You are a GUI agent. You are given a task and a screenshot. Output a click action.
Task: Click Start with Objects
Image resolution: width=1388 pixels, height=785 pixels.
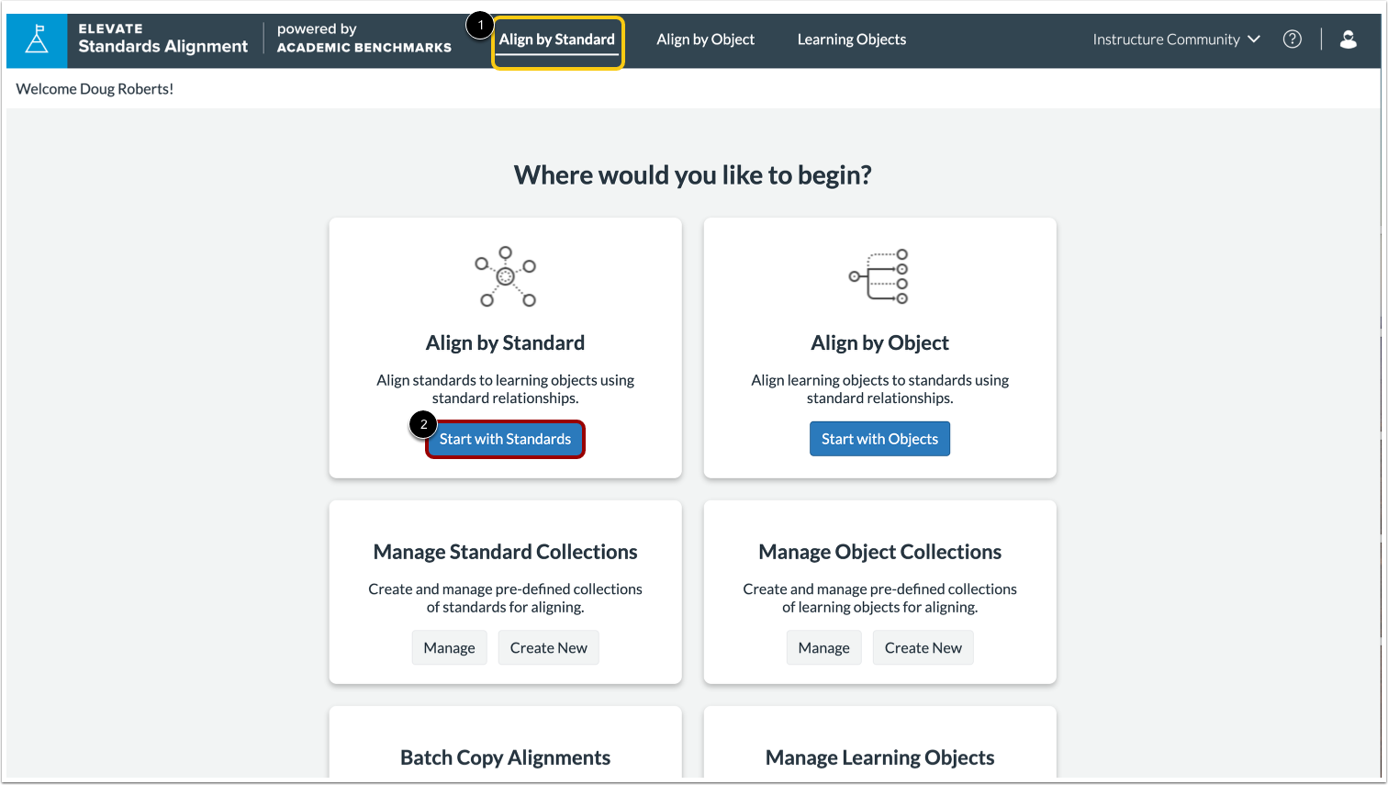coord(879,438)
